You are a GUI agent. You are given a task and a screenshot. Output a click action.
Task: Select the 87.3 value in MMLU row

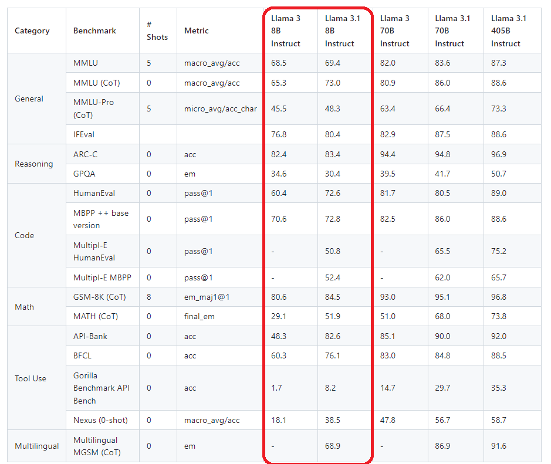coord(499,63)
